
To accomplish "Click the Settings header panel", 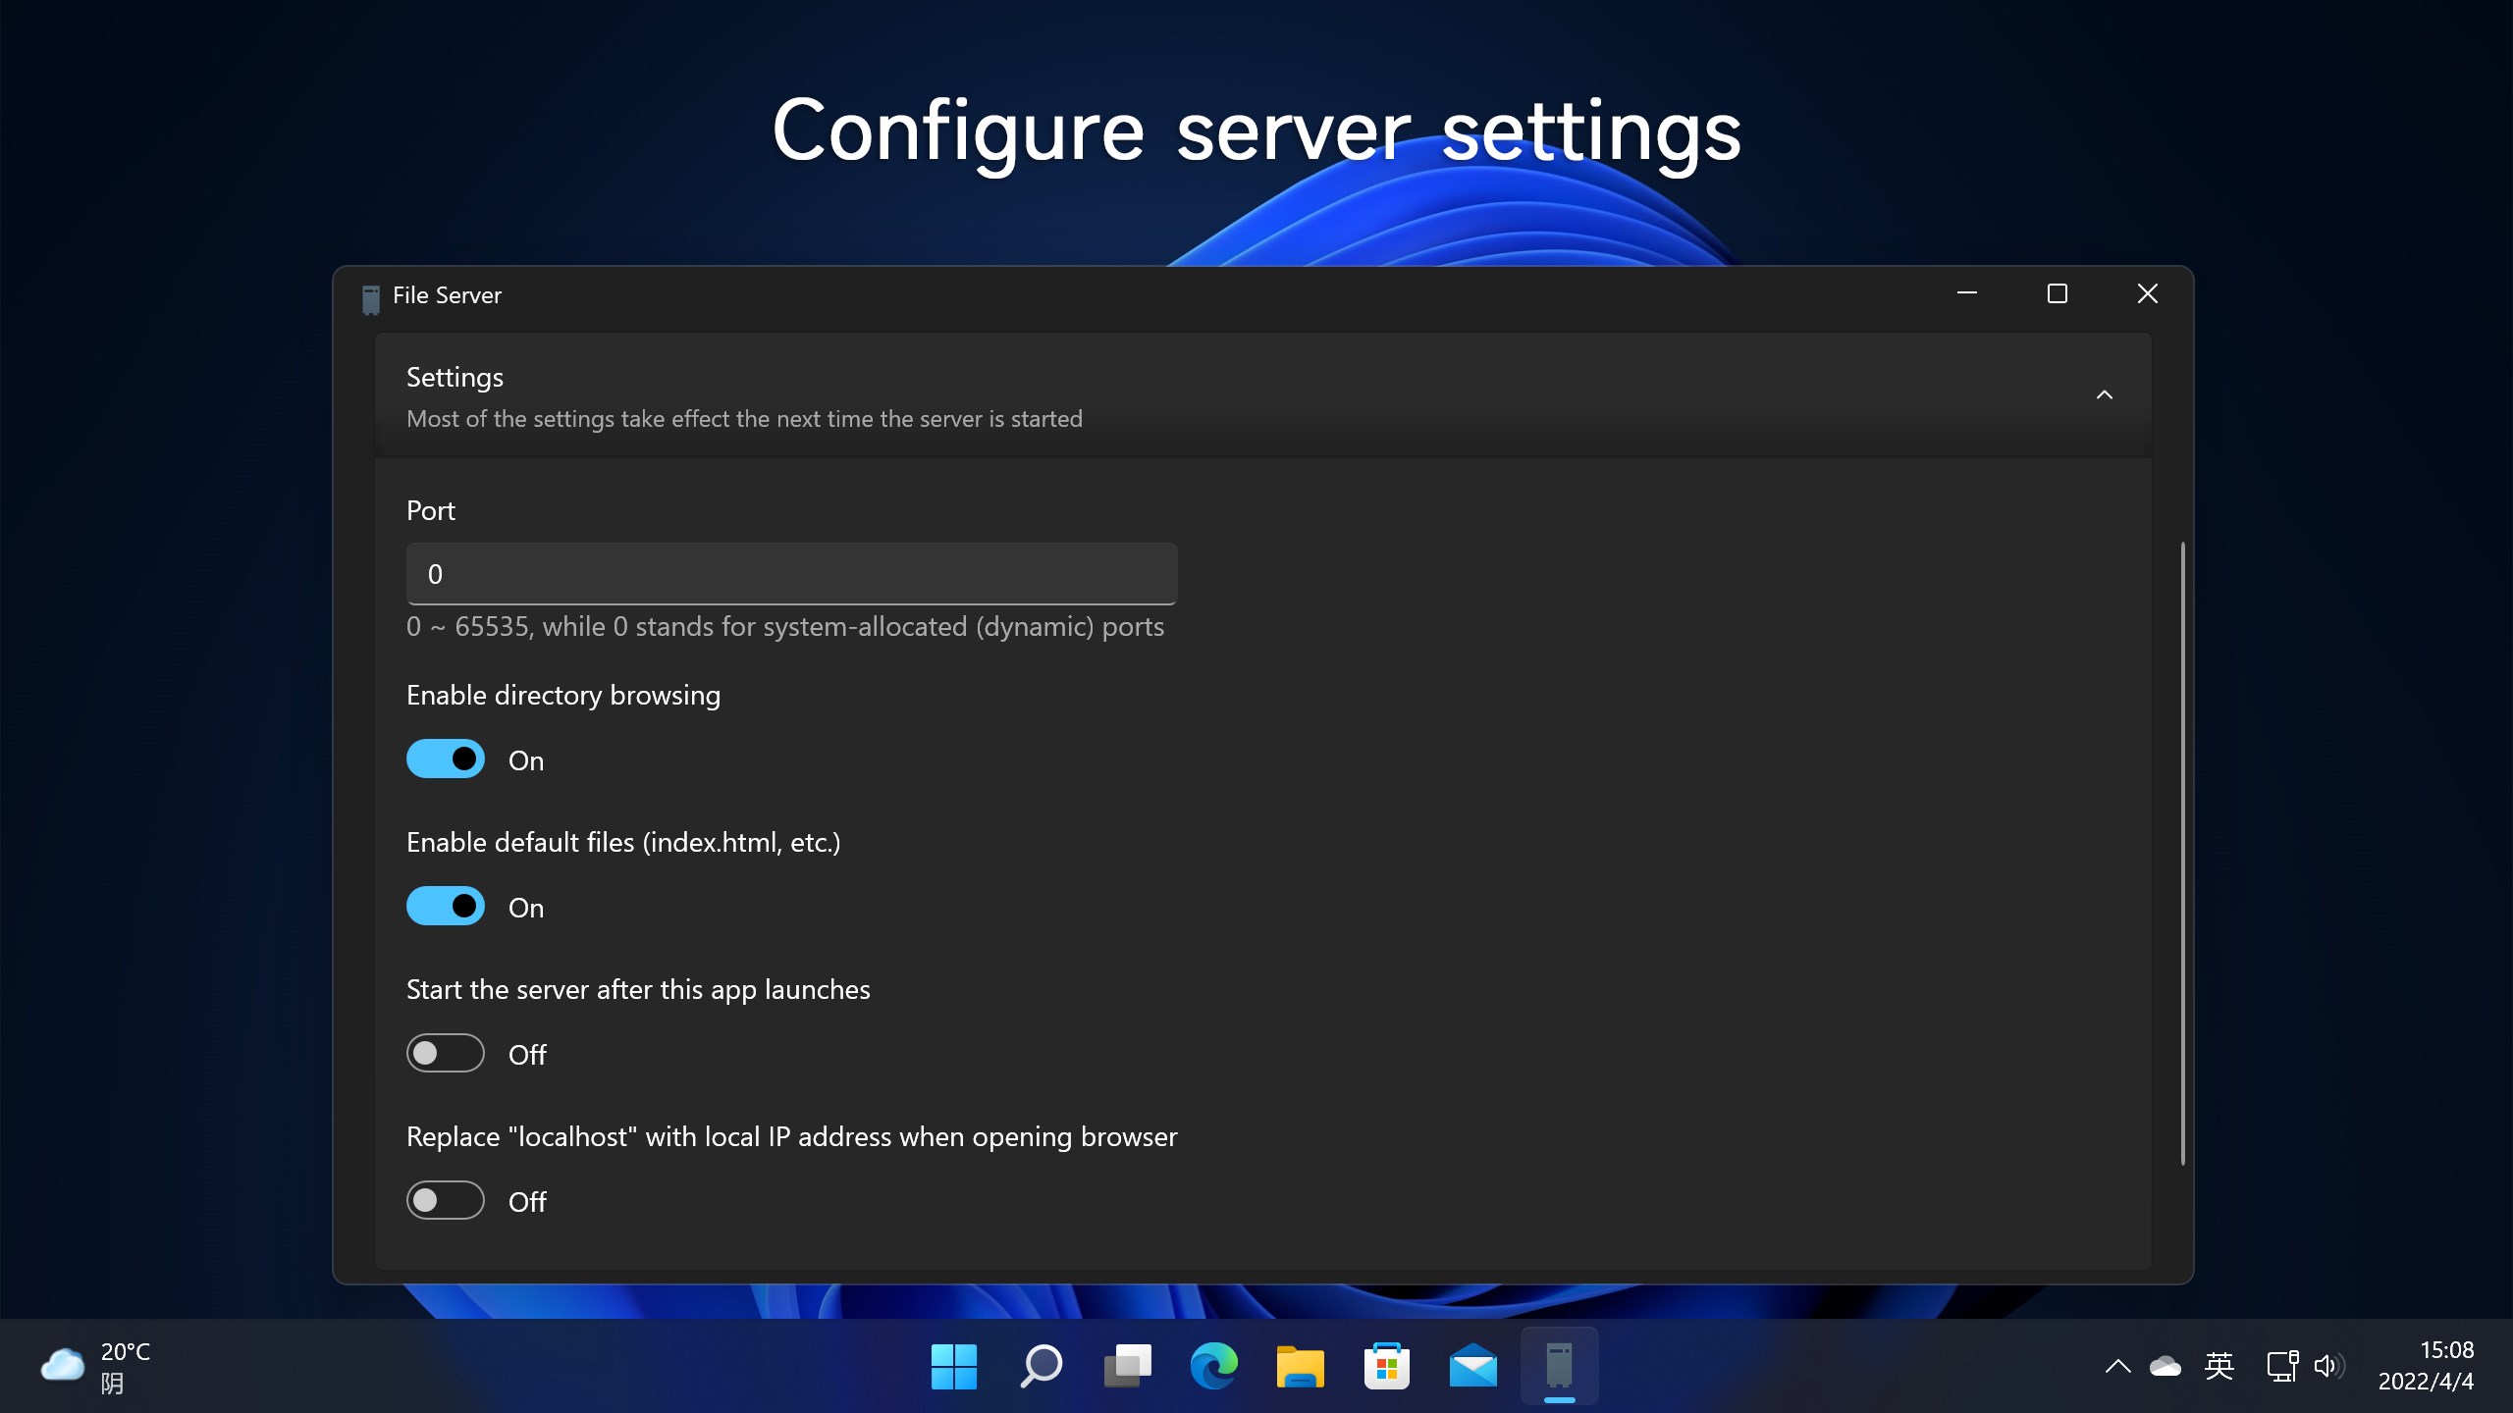I will pyautogui.click(x=1178, y=395).
